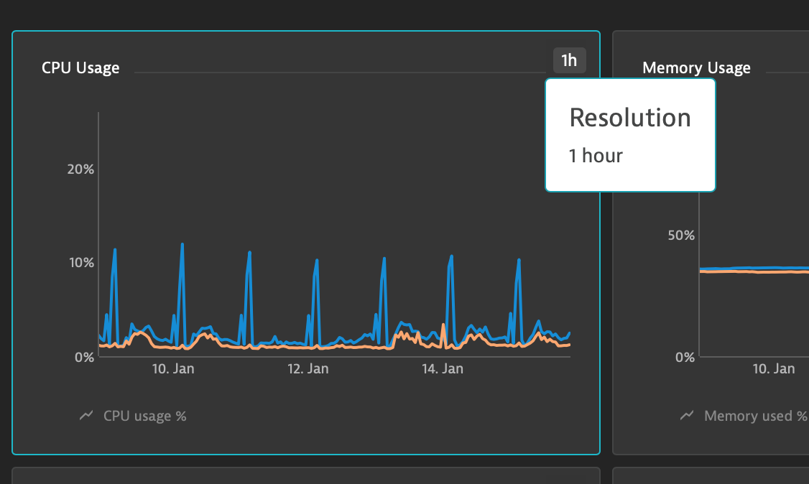Click the Resolution tooltip heading
The image size is (809, 484).
[630, 118]
